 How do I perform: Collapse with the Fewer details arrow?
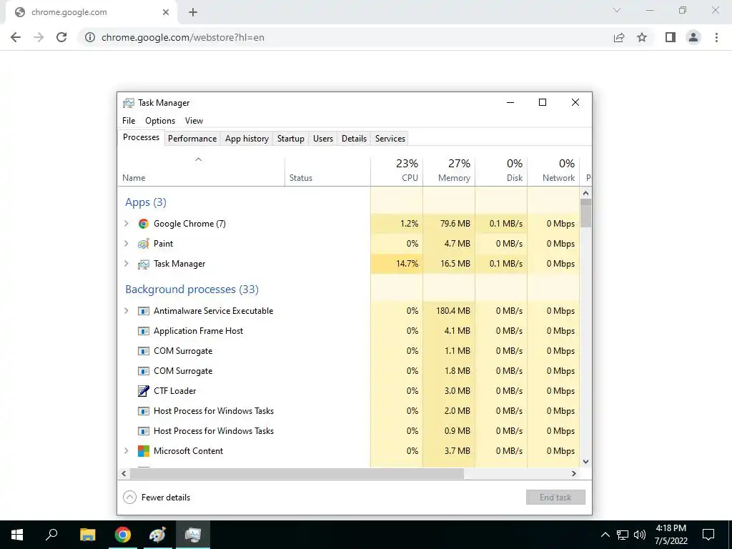129,498
